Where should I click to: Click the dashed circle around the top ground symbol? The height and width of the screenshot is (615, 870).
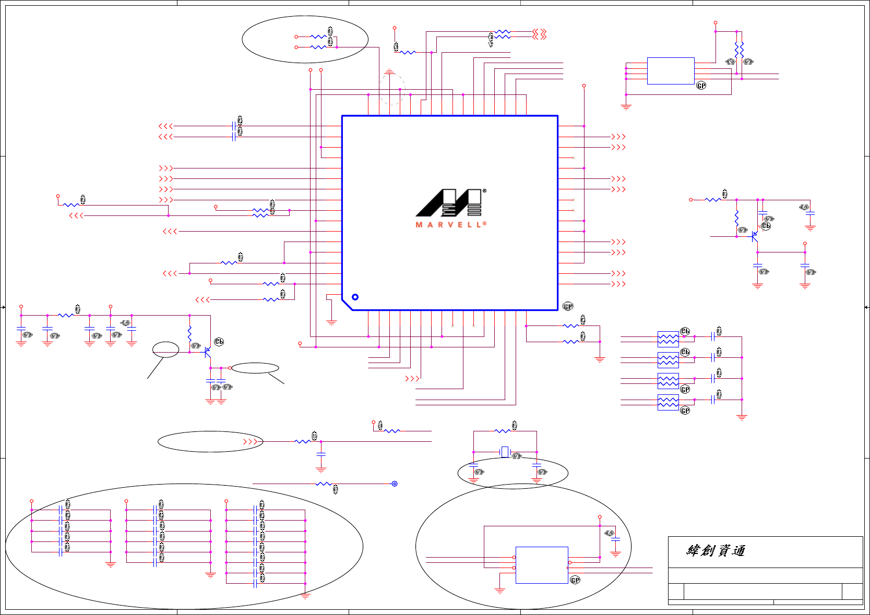point(392,89)
